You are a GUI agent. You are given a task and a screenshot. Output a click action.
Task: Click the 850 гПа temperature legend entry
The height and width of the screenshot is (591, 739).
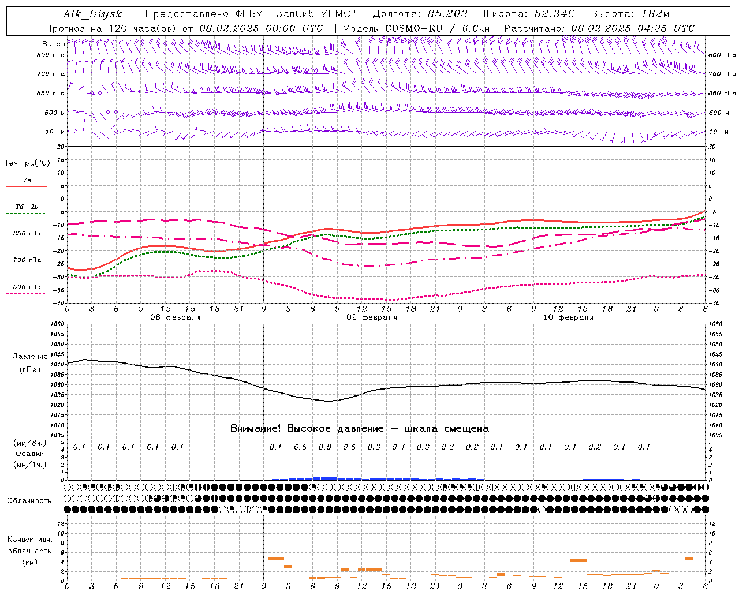coord(27,234)
